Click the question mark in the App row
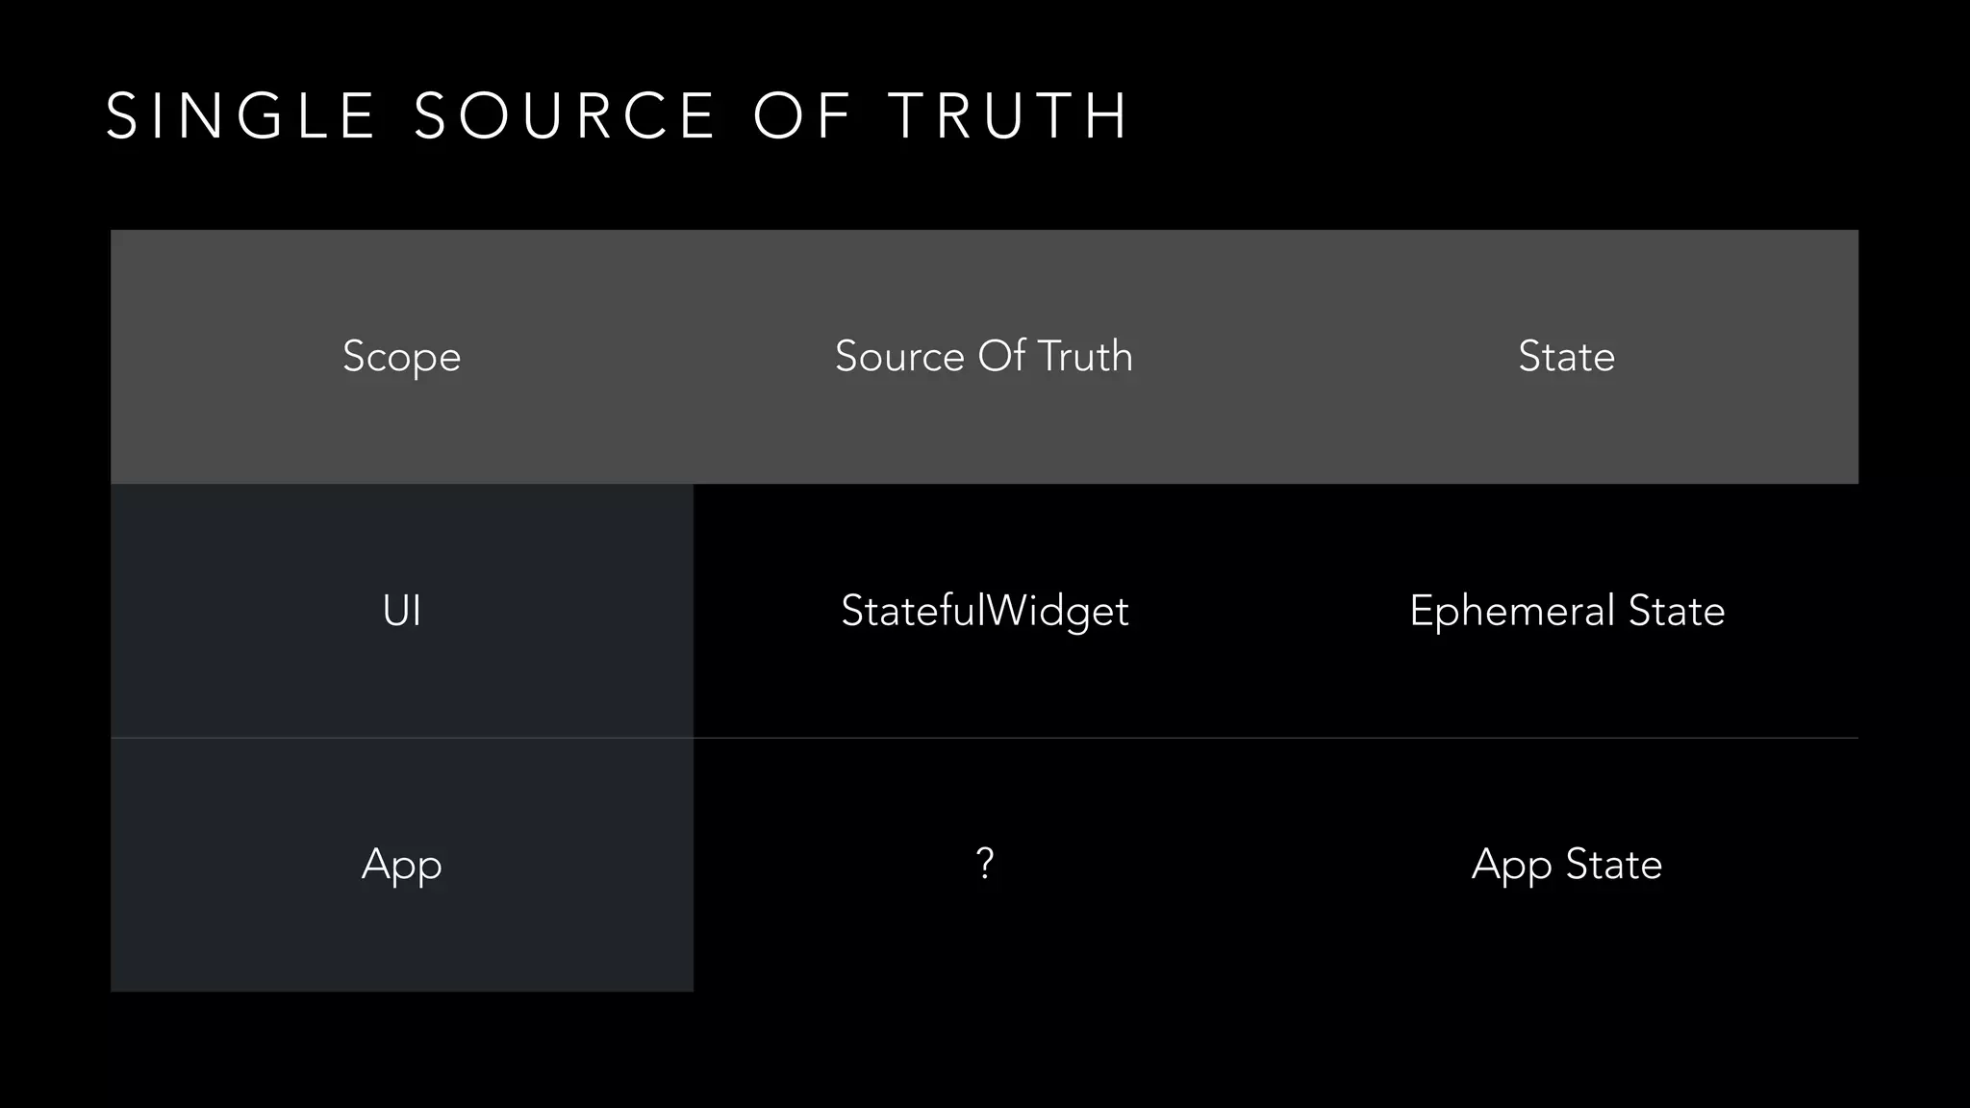Image resolution: width=1970 pixels, height=1108 pixels. [x=984, y=864]
